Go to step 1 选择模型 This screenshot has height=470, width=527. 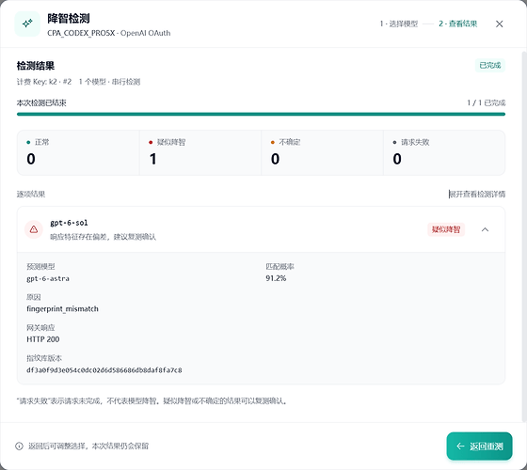399,23
